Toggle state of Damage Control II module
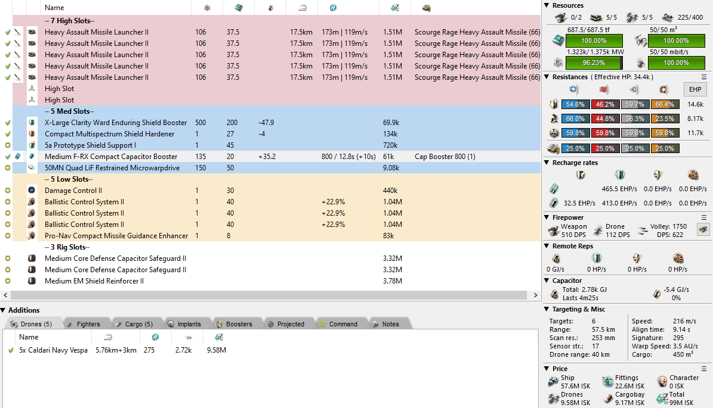This screenshot has height=408, width=713. pyautogui.click(x=8, y=190)
